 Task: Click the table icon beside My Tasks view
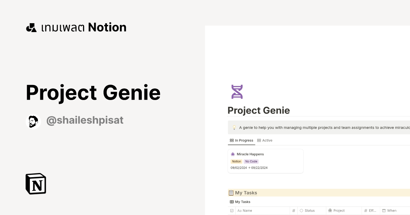point(231,202)
